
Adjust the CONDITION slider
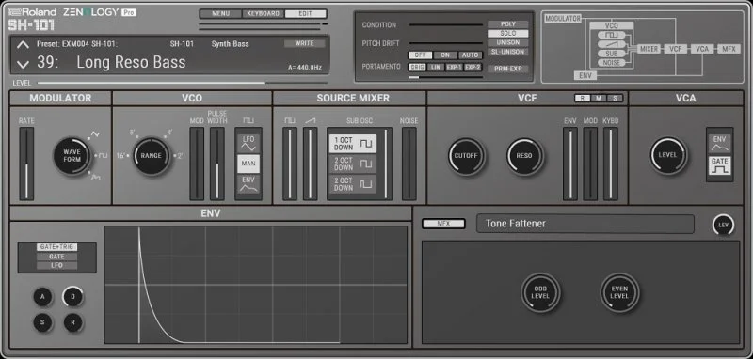(x=445, y=24)
